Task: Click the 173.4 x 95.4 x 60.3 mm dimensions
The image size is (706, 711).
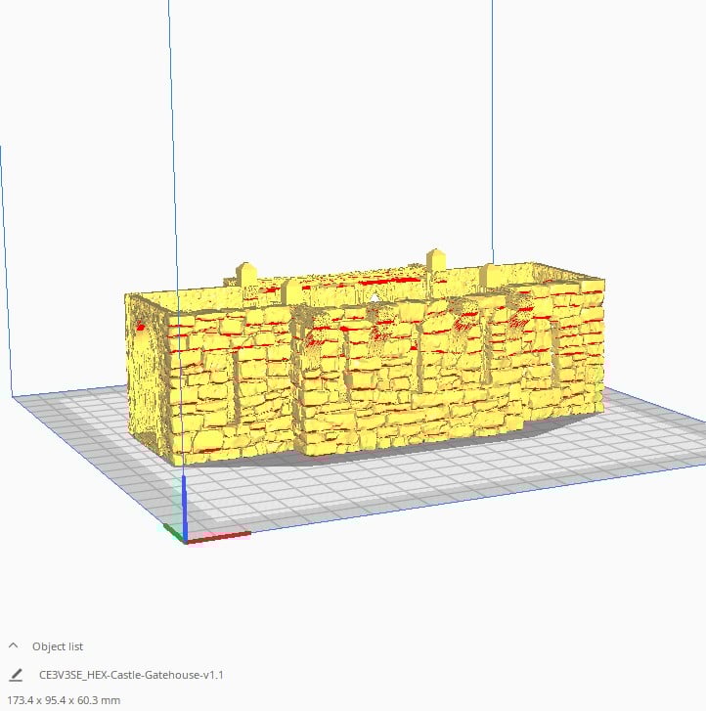Action: pyautogui.click(x=66, y=700)
